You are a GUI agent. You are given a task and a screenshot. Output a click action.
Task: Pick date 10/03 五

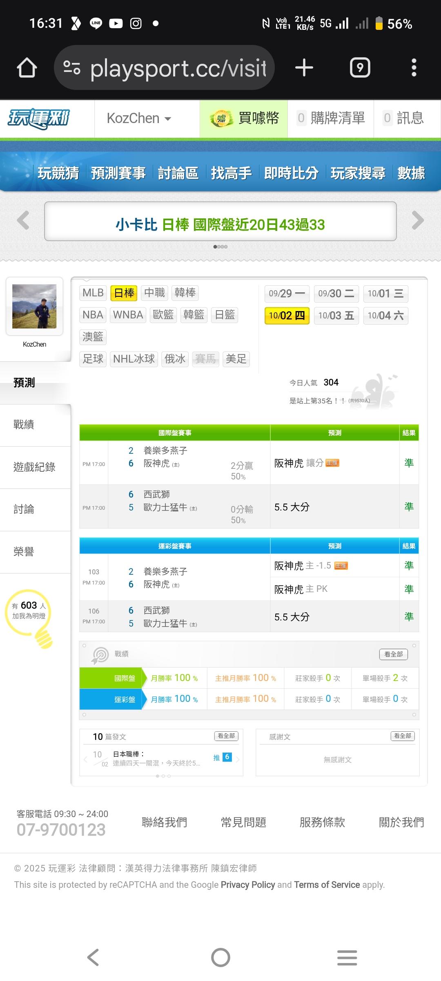[x=336, y=316]
